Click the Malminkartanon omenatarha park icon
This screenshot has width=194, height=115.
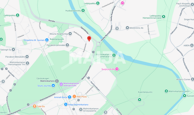pos(114,55)
